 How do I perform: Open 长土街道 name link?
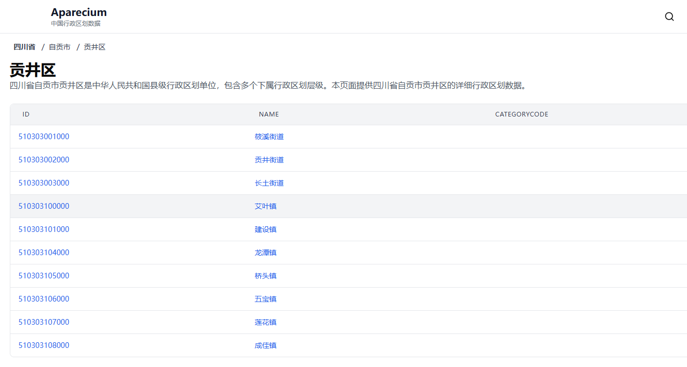pos(269,183)
